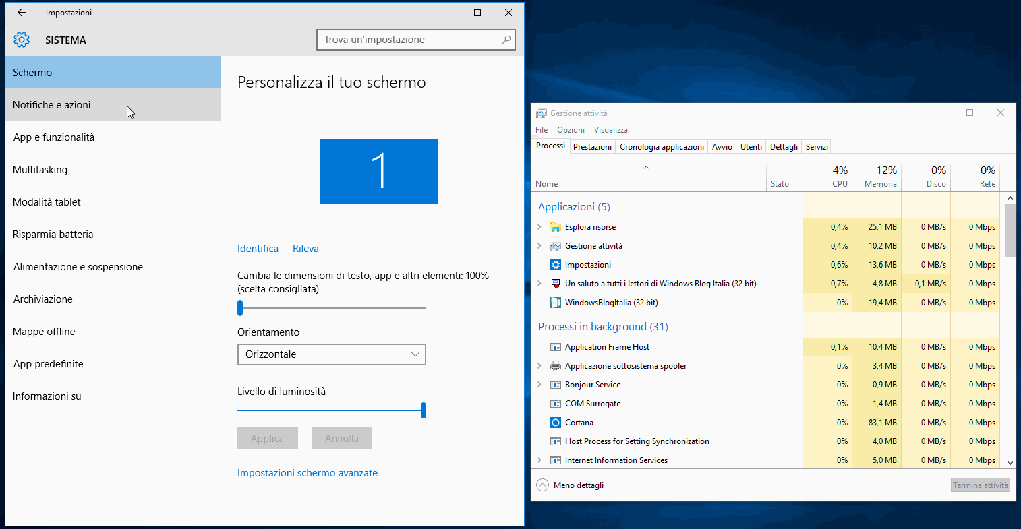Click the Applica button
The image size is (1021, 529).
pos(268,438)
